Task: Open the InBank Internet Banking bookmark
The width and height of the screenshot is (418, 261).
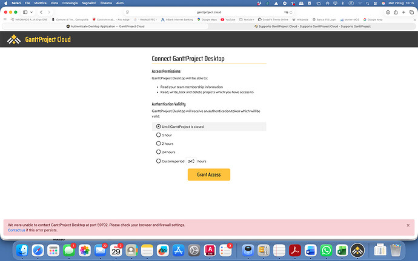Action: coord(177,20)
